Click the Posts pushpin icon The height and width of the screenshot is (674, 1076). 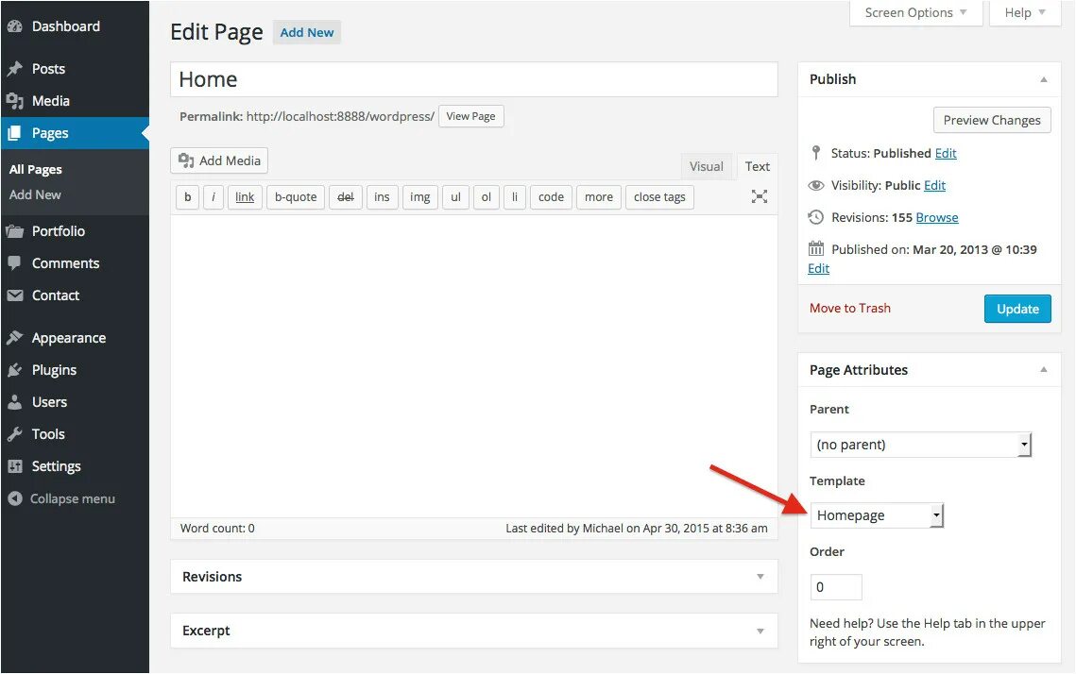pyautogui.click(x=15, y=69)
